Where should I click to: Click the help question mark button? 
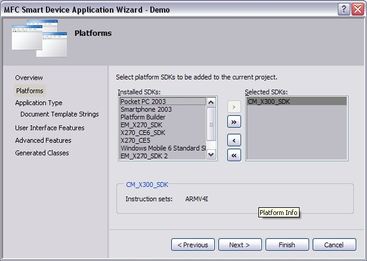coord(344,10)
